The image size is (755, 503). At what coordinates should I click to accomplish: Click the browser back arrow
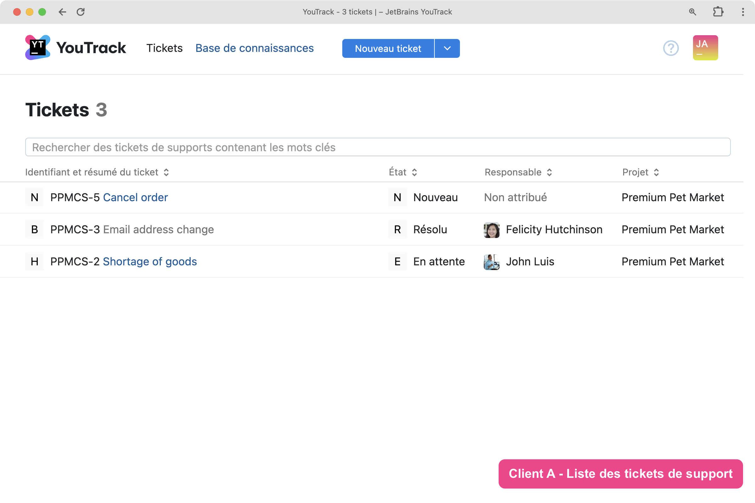pyautogui.click(x=62, y=12)
